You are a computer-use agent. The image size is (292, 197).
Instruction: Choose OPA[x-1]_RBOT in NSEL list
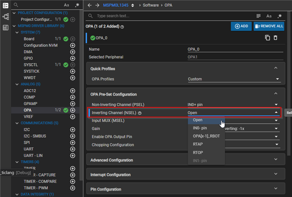(x=206, y=136)
